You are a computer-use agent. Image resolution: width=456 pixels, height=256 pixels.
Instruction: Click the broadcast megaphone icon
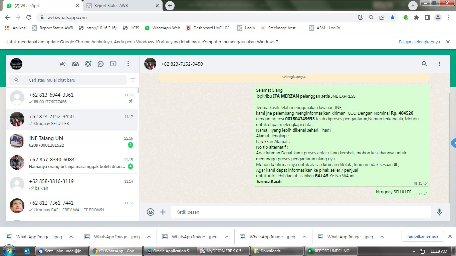pyautogui.click(x=63, y=64)
